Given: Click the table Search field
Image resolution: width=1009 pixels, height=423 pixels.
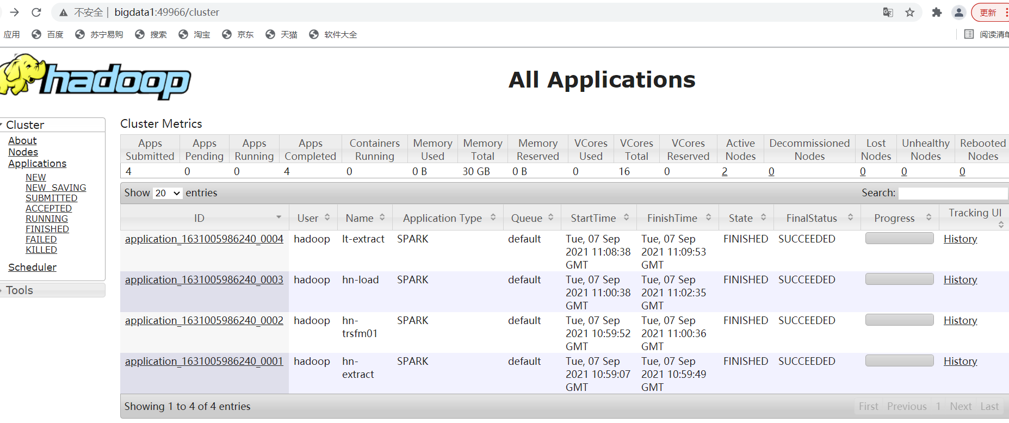Looking at the screenshot, I should click(953, 193).
